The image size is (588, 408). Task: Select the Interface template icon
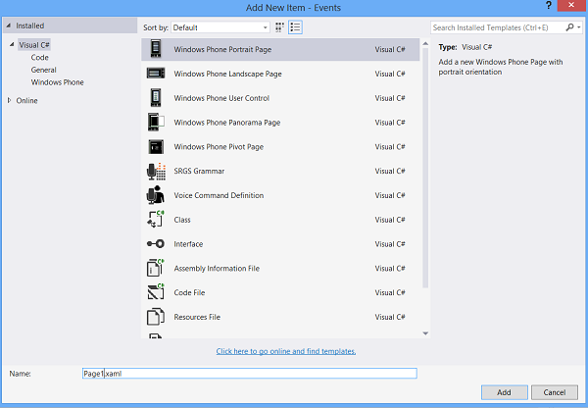tap(156, 244)
